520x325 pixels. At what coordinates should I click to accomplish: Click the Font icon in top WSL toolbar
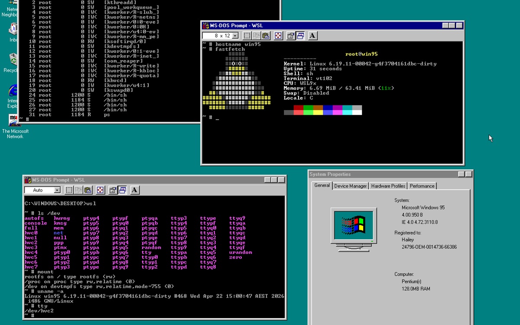click(312, 36)
